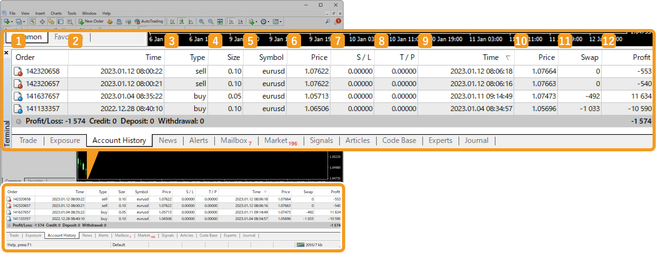Screen dimensions: 656x254
Task: Open the enlarged Articles tab
Action: point(358,140)
